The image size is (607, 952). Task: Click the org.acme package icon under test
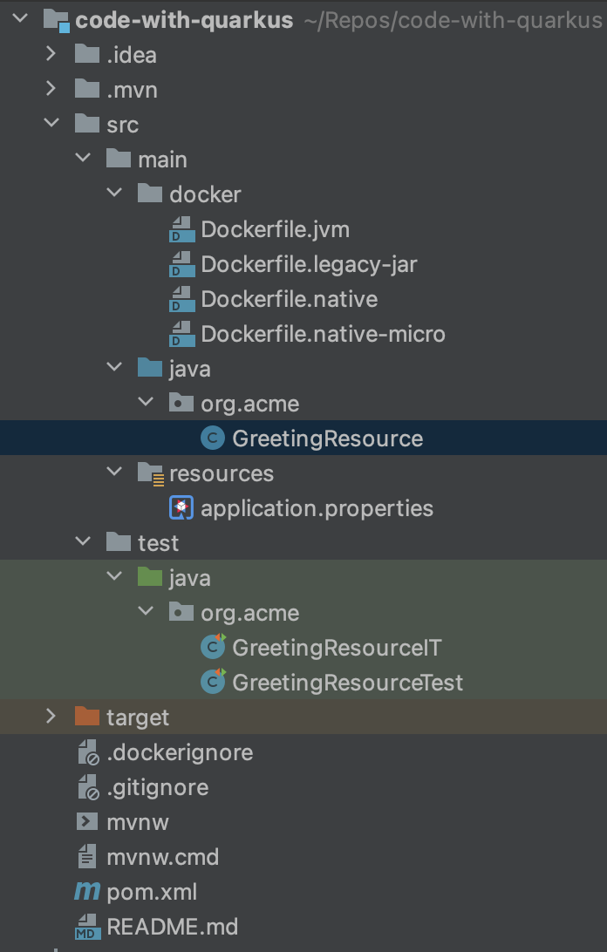181,612
